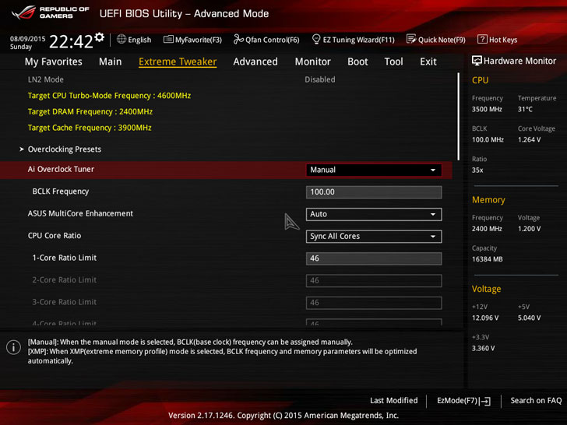Open CPU Core Ratio dropdown

click(x=374, y=237)
